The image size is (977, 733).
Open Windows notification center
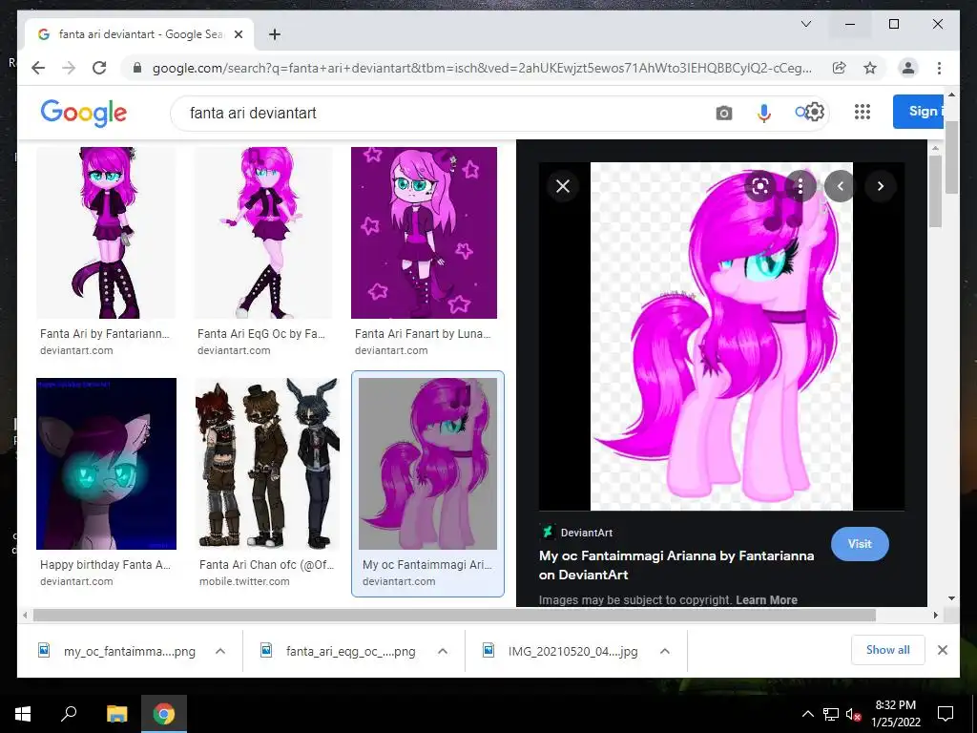point(946,714)
